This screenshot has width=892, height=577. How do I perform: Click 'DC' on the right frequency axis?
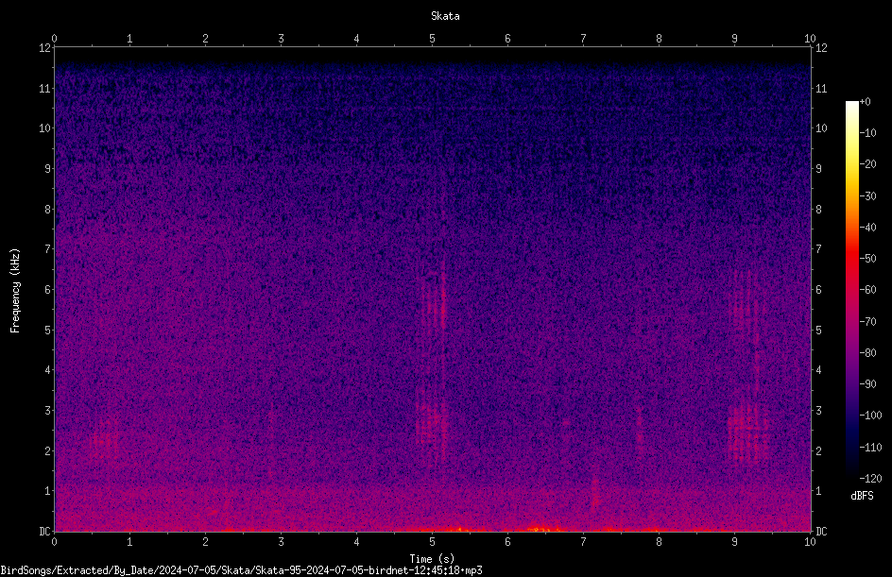point(821,532)
